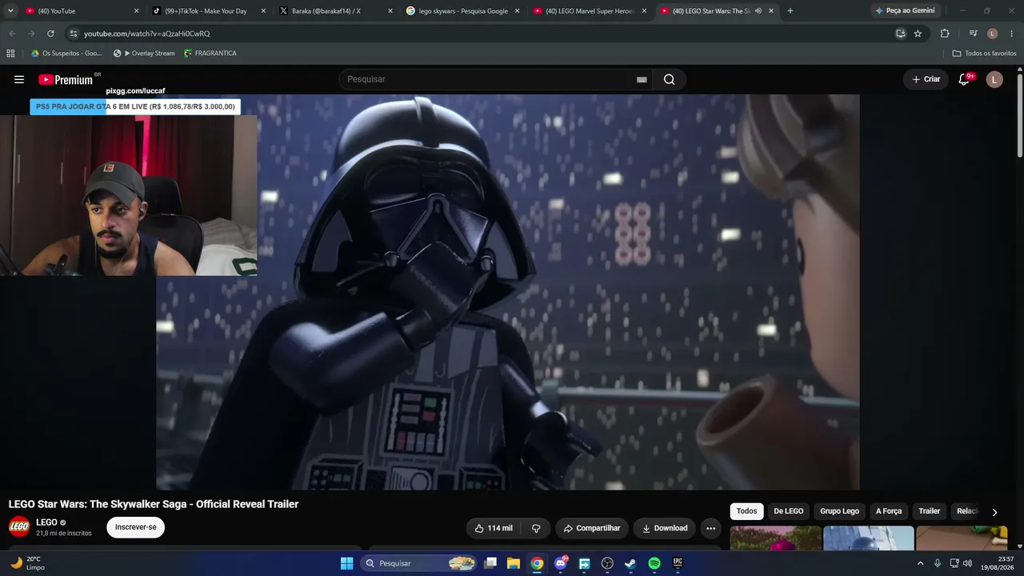This screenshot has height=576, width=1024.
Task: Show hidden system tray icons
Action: 920,563
